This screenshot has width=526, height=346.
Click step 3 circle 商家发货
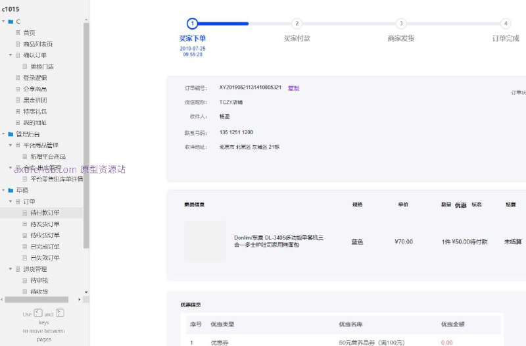point(401,24)
